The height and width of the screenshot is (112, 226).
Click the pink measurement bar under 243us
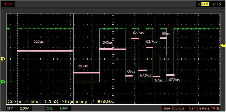tap(86, 73)
